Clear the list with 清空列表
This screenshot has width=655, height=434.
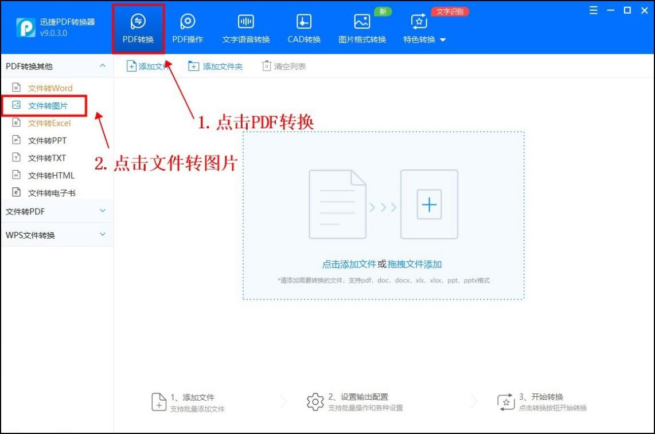click(x=283, y=66)
